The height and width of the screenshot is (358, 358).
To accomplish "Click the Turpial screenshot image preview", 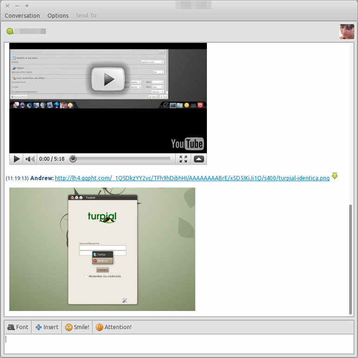I will point(102,249).
